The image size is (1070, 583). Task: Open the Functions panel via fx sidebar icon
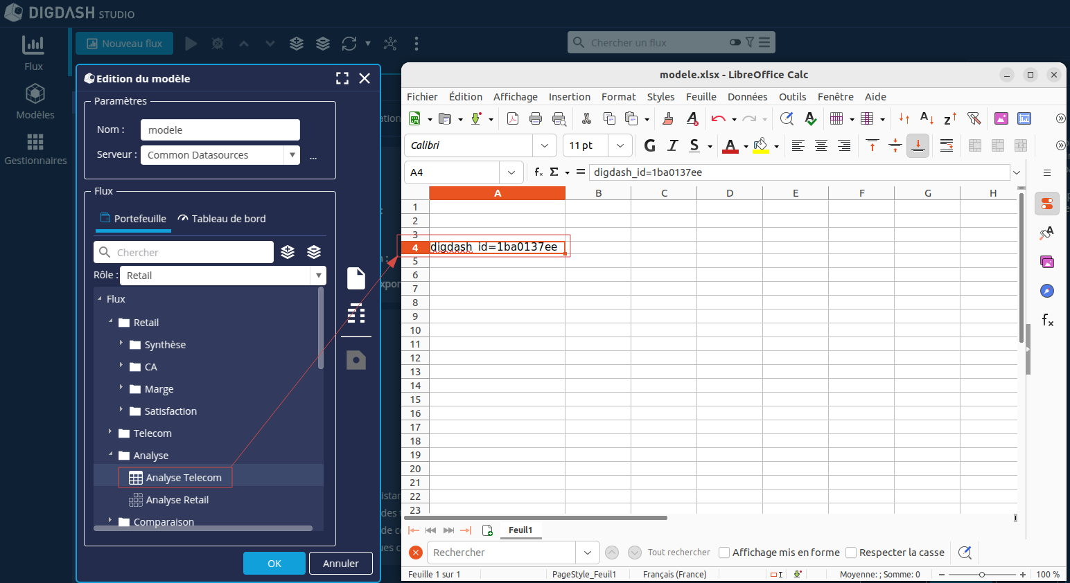(1047, 320)
